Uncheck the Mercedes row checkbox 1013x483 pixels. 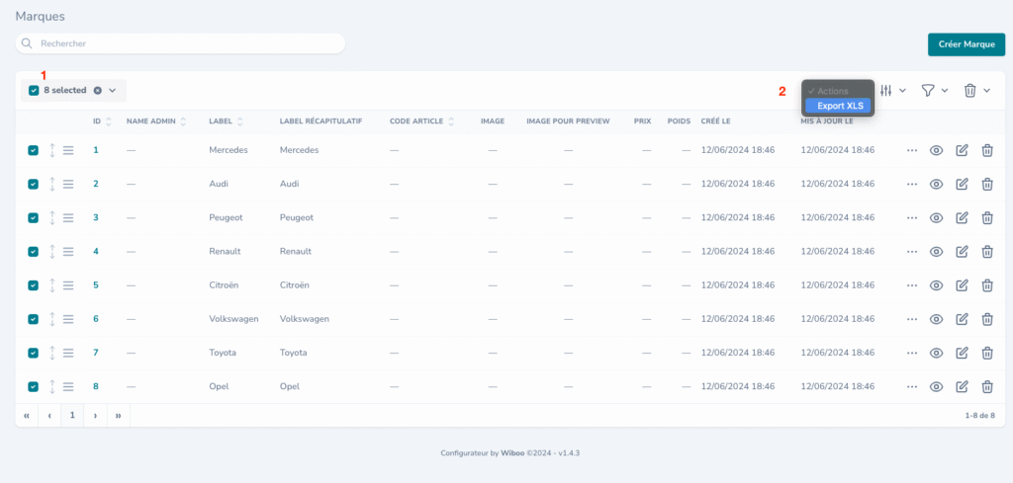[x=34, y=150]
